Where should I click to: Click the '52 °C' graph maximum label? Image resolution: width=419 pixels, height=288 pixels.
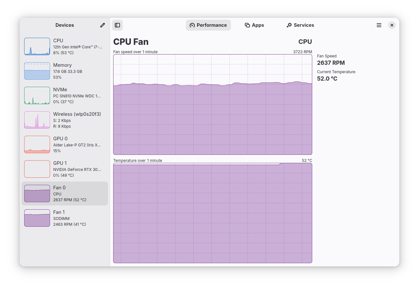coord(307,161)
